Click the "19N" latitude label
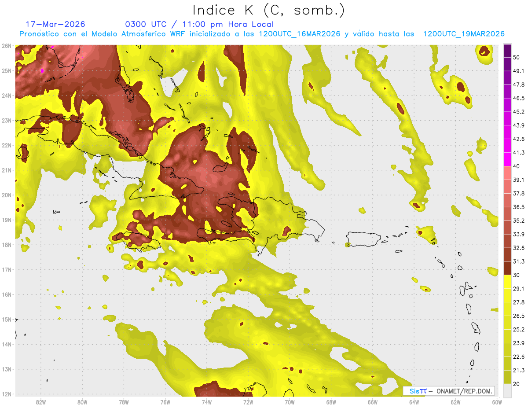This screenshot has width=528, height=408. click(7, 220)
